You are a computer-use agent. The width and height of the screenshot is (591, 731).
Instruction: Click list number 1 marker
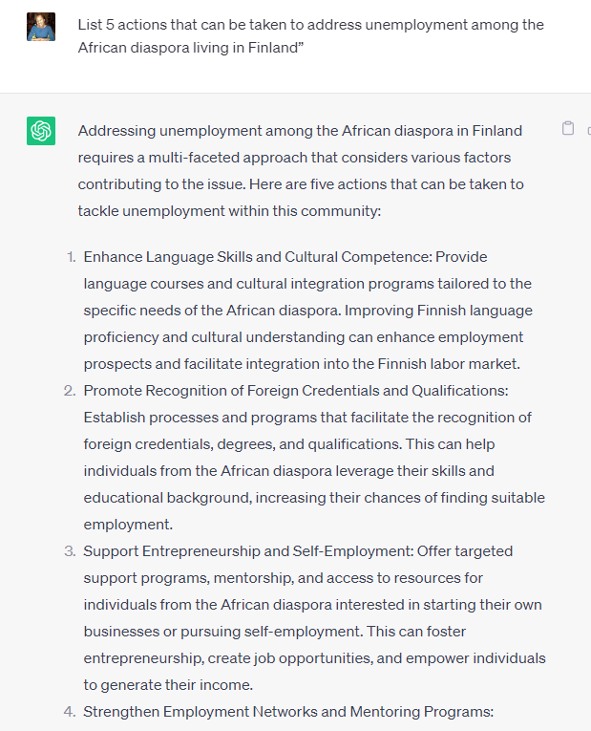point(72,257)
